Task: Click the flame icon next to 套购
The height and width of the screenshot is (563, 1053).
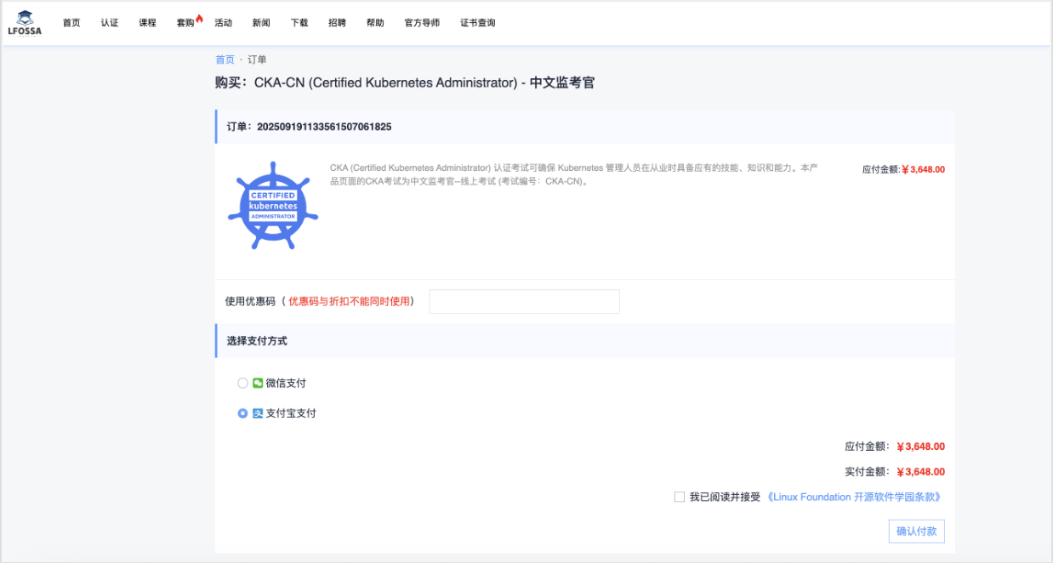Action: (x=199, y=19)
